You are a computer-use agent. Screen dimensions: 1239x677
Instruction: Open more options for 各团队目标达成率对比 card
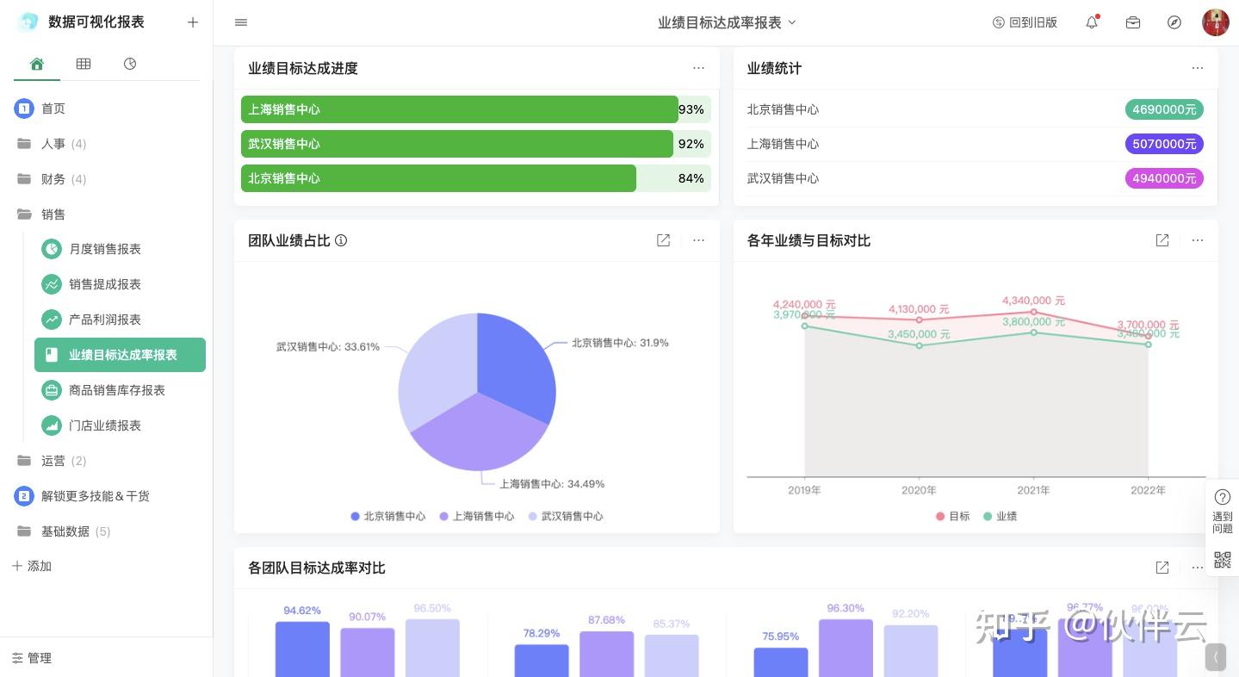[x=1198, y=568]
